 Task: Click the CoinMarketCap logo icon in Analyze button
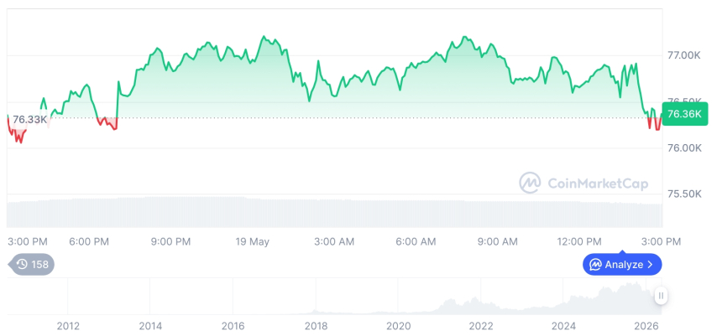pyautogui.click(x=596, y=264)
